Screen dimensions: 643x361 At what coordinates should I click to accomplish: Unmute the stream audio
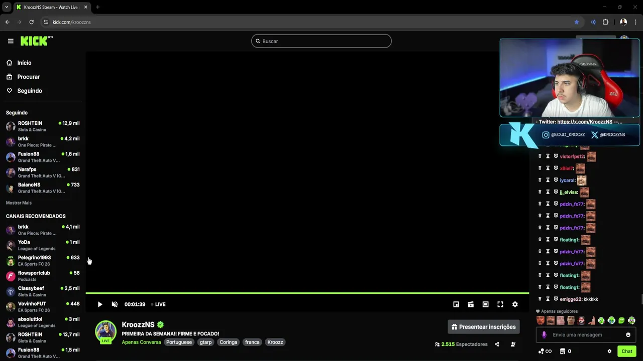(x=115, y=304)
